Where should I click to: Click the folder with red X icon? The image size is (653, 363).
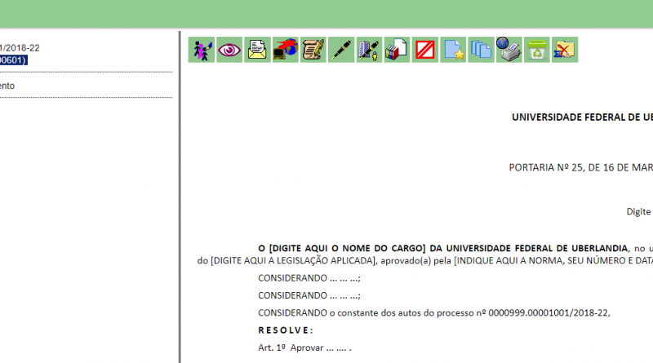[x=564, y=50]
